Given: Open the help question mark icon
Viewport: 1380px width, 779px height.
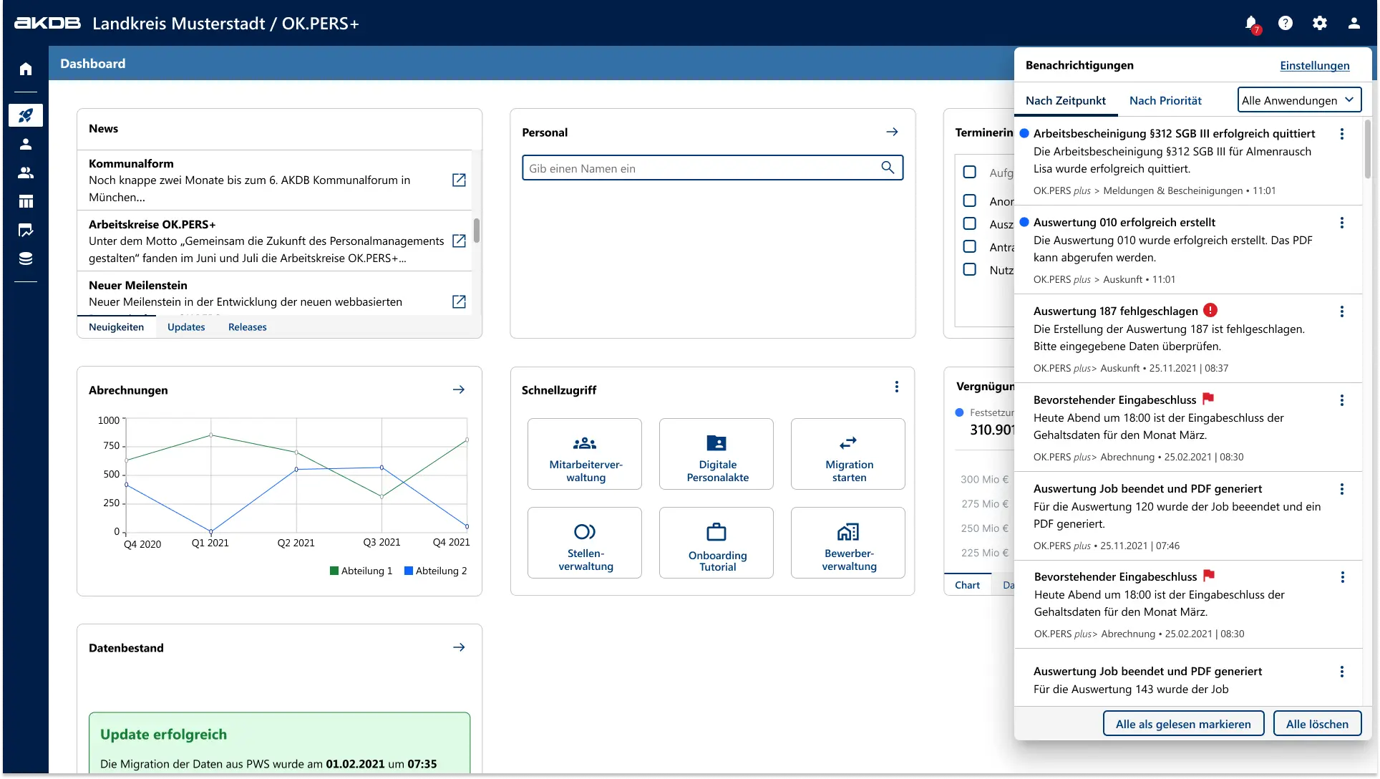Looking at the screenshot, I should tap(1286, 23).
